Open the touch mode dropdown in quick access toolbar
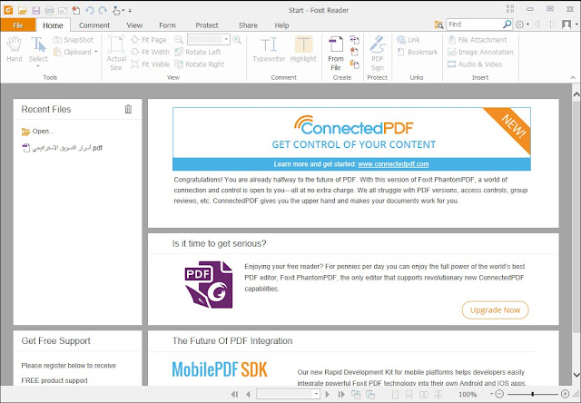581x403 pixels. coord(123,10)
